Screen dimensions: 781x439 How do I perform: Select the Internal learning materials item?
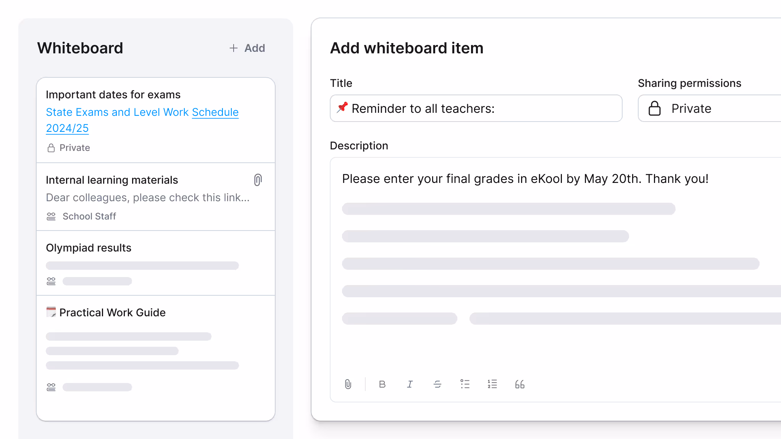coord(112,180)
